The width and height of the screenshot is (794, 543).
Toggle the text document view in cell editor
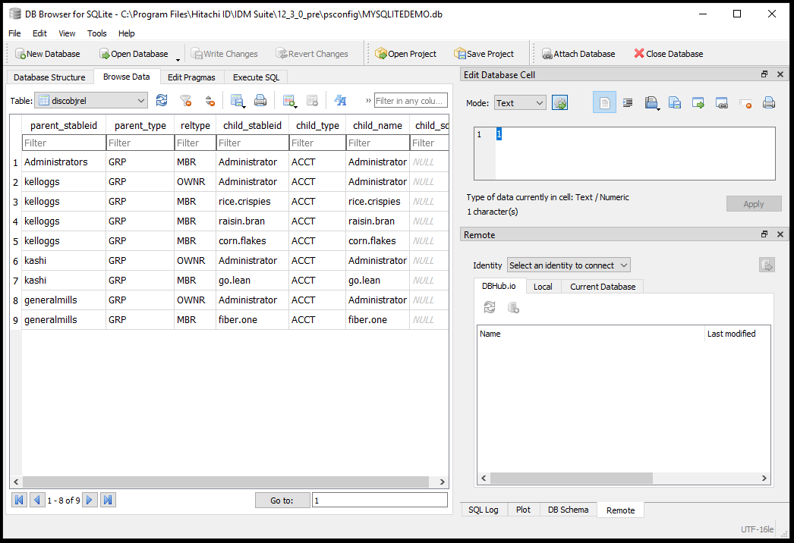click(x=604, y=103)
